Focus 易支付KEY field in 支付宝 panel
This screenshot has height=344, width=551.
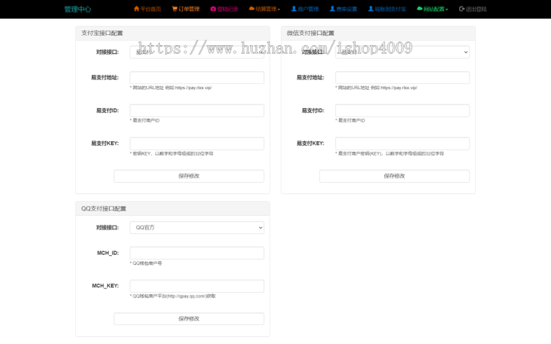(x=197, y=144)
